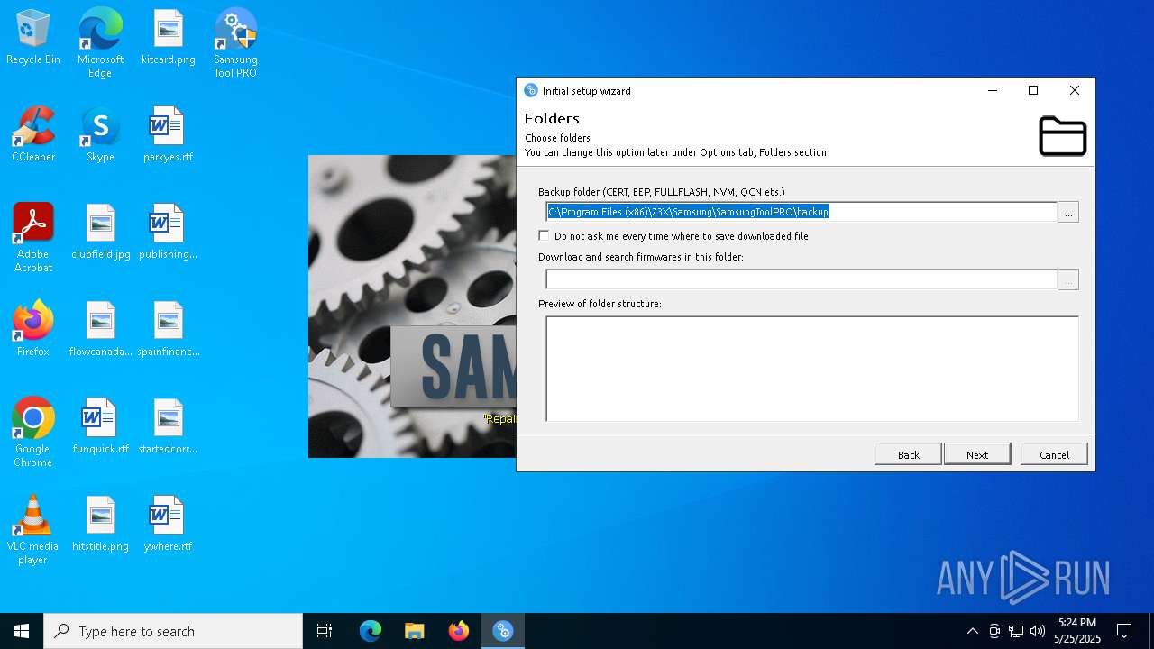Click the folder structure preview box
Image resolution: width=1154 pixels, height=649 pixels.
point(812,369)
